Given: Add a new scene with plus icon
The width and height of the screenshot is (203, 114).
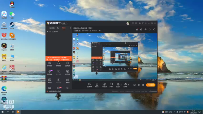Looking at the screenshot, I should [x=70, y=28].
